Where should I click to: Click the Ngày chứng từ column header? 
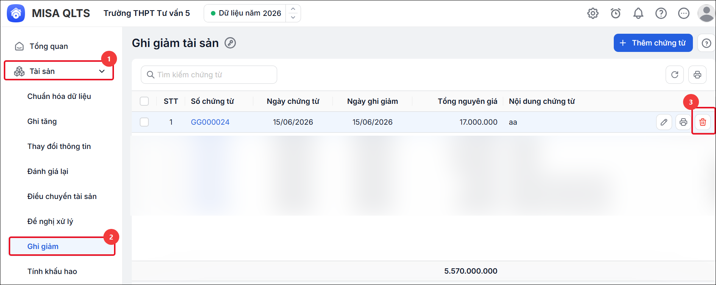(x=293, y=101)
